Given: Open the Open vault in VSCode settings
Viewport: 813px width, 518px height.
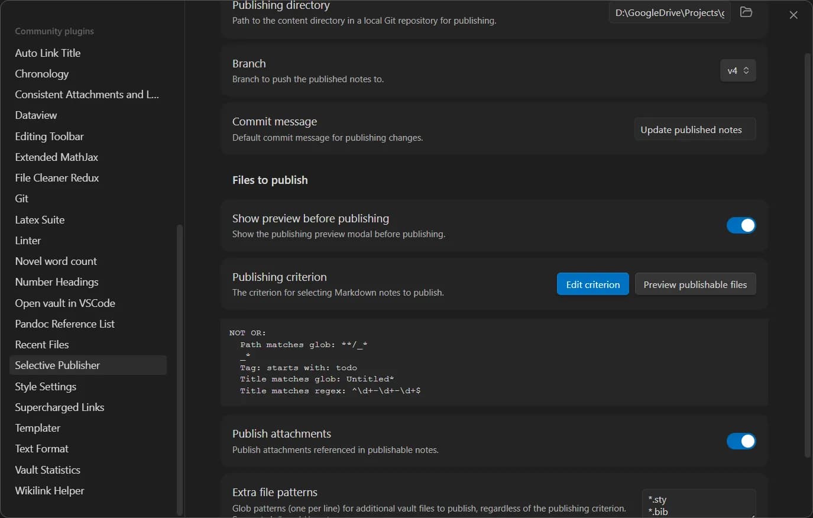Looking at the screenshot, I should [x=88, y=303].
